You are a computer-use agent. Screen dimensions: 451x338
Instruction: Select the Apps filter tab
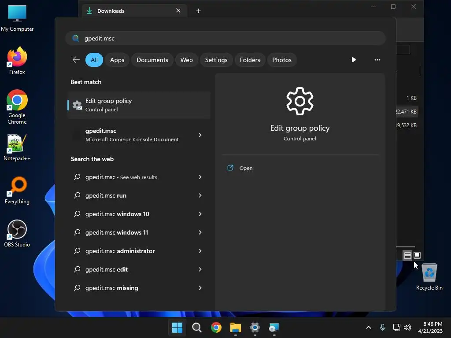point(117,60)
